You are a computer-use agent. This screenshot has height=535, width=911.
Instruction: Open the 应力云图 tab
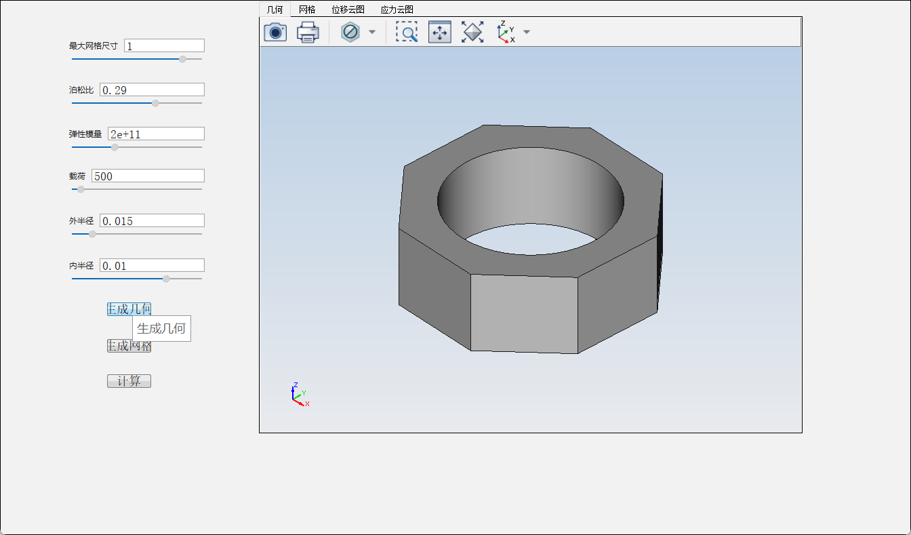click(397, 9)
